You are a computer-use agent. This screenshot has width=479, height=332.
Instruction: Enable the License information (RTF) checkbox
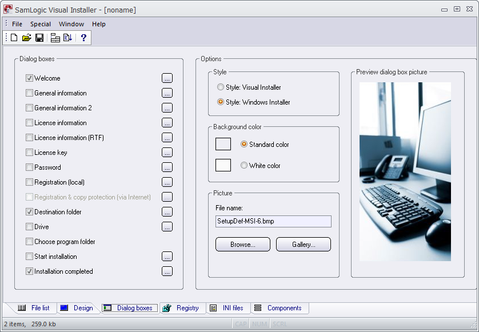point(29,138)
